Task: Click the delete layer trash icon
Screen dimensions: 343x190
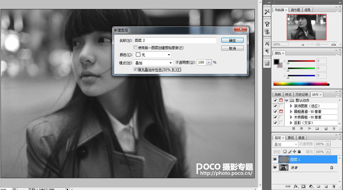Action: (333, 186)
